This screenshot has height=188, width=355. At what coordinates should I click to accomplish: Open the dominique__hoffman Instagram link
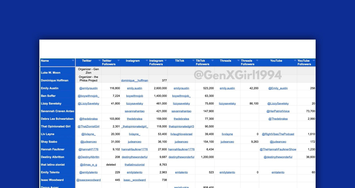(135, 81)
